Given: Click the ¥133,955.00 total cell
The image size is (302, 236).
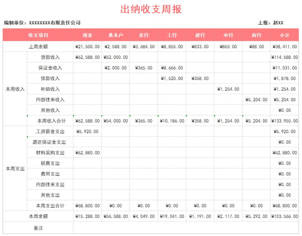Looking at the screenshot, I should 285,121.
